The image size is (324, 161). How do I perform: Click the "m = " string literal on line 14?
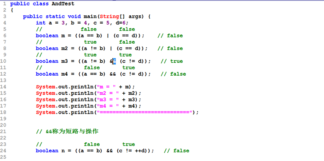pyautogui.click(x=106, y=87)
